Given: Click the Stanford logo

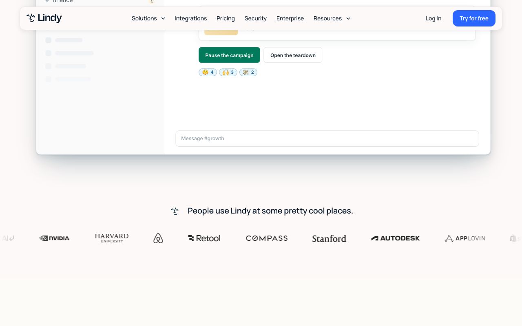Looking at the screenshot, I should pyautogui.click(x=329, y=238).
